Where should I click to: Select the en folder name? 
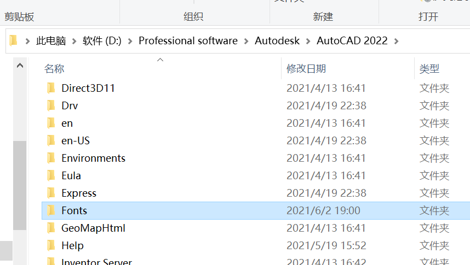67,123
